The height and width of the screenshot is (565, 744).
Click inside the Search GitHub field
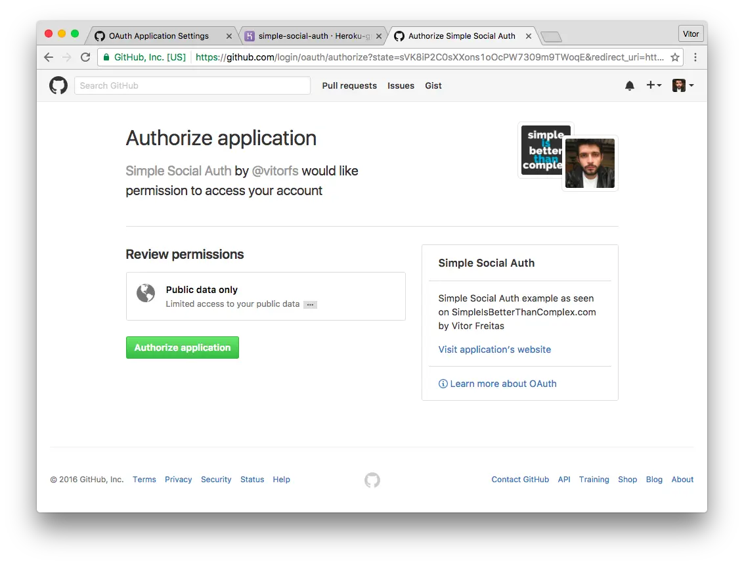pyautogui.click(x=192, y=85)
